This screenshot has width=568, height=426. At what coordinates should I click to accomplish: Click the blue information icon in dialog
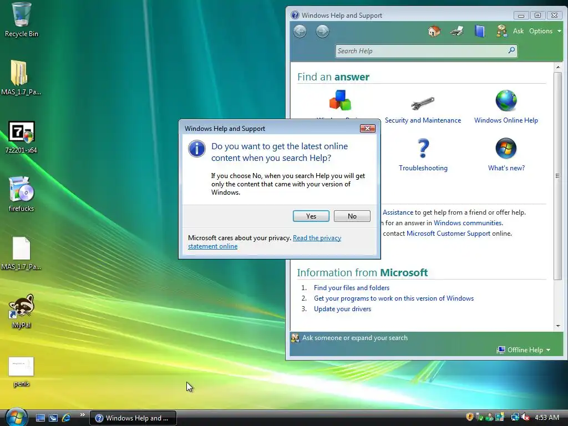(x=197, y=149)
